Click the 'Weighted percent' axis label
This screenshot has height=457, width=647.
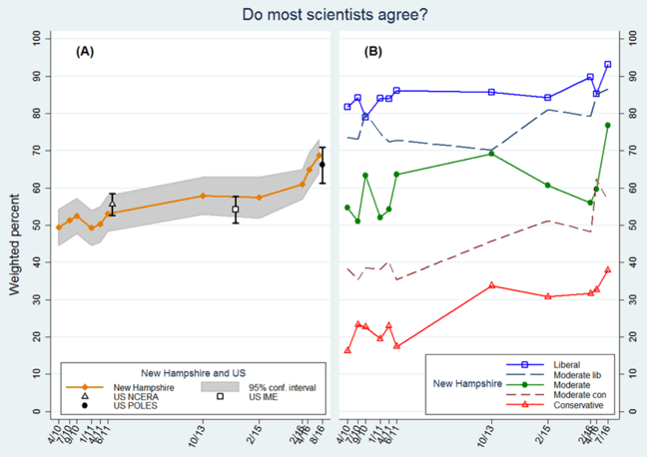tap(14, 225)
